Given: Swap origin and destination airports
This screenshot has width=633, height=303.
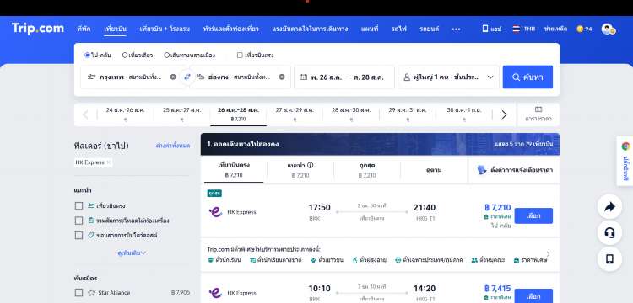Looking at the screenshot, I should (x=187, y=77).
